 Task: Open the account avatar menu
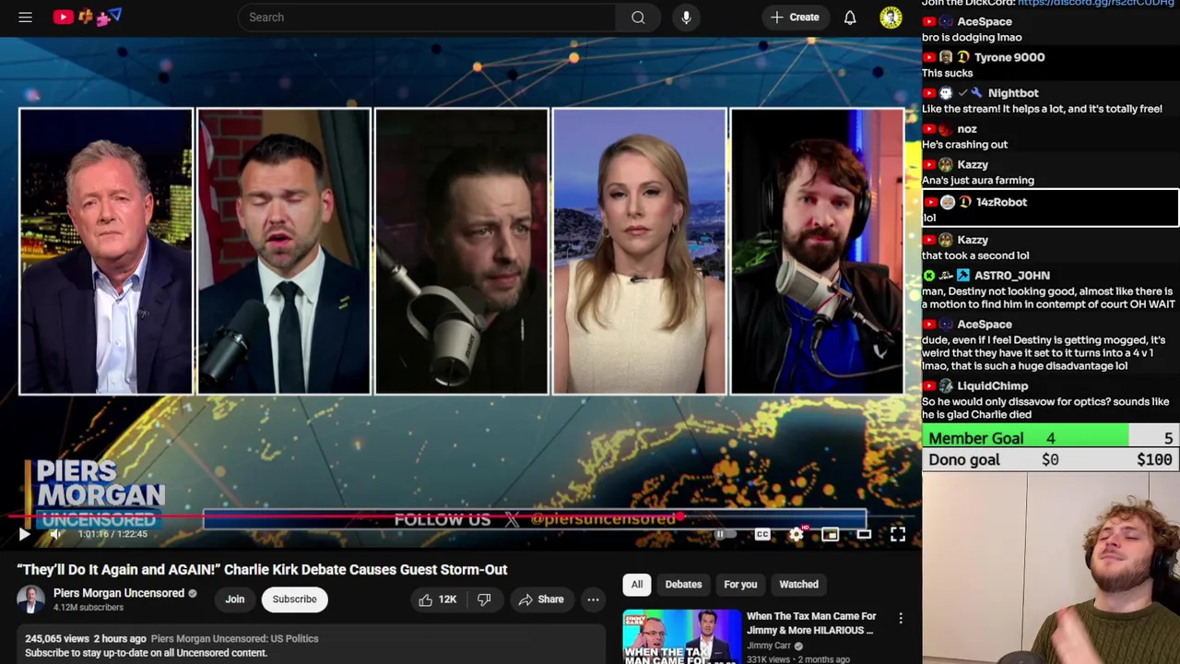891,17
